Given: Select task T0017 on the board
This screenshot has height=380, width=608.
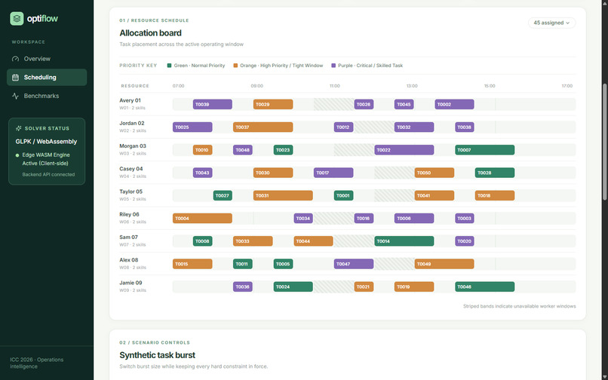Looking at the screenshot, I should [x=333, y=173].
